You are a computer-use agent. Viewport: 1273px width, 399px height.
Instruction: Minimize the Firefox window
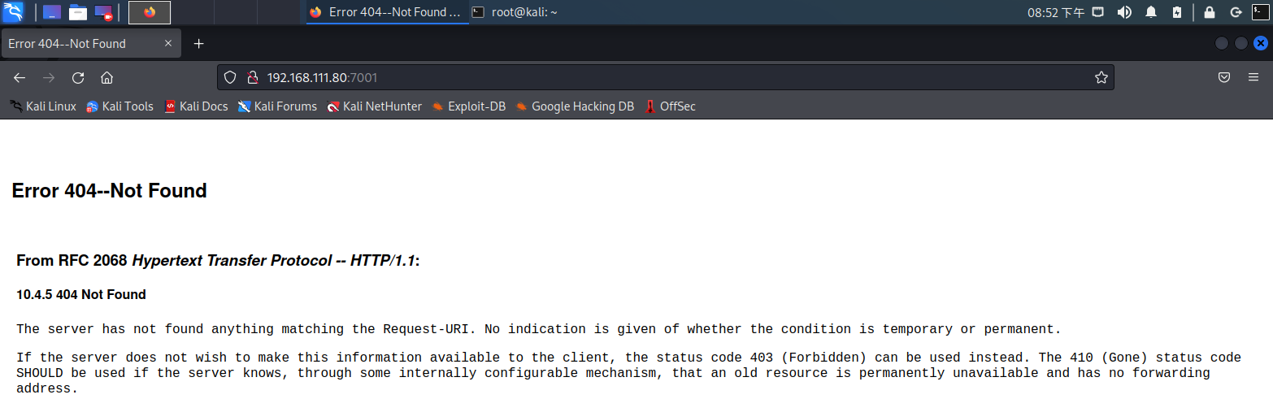[x=1222, y=44]
